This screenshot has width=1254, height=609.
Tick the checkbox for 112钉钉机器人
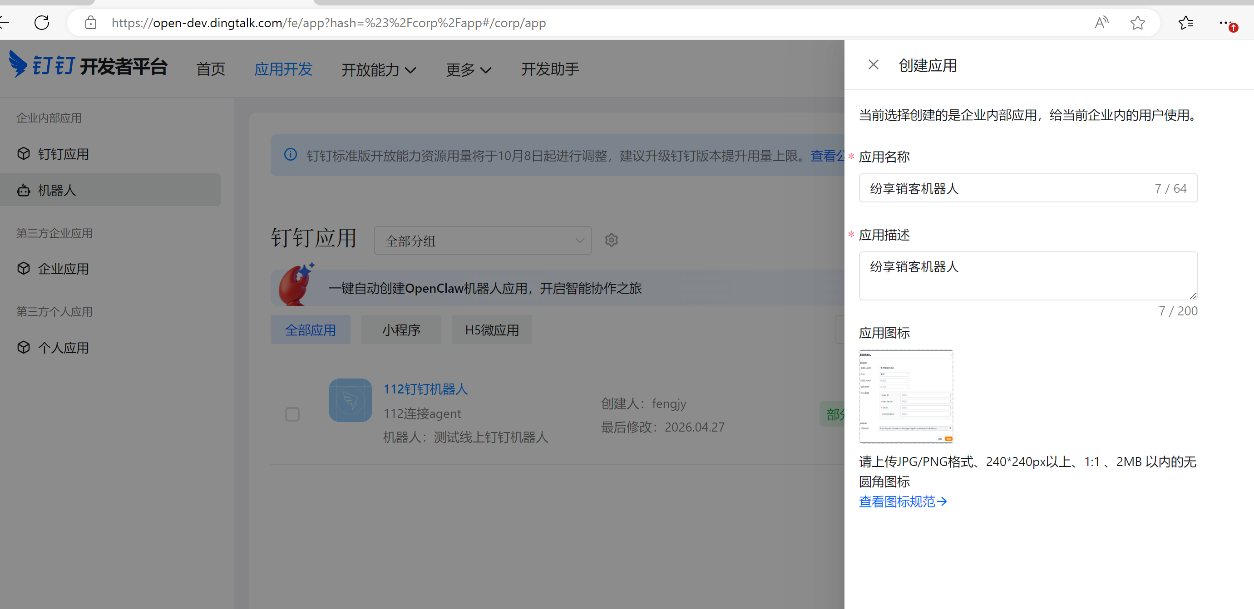[x=292, y=414]
